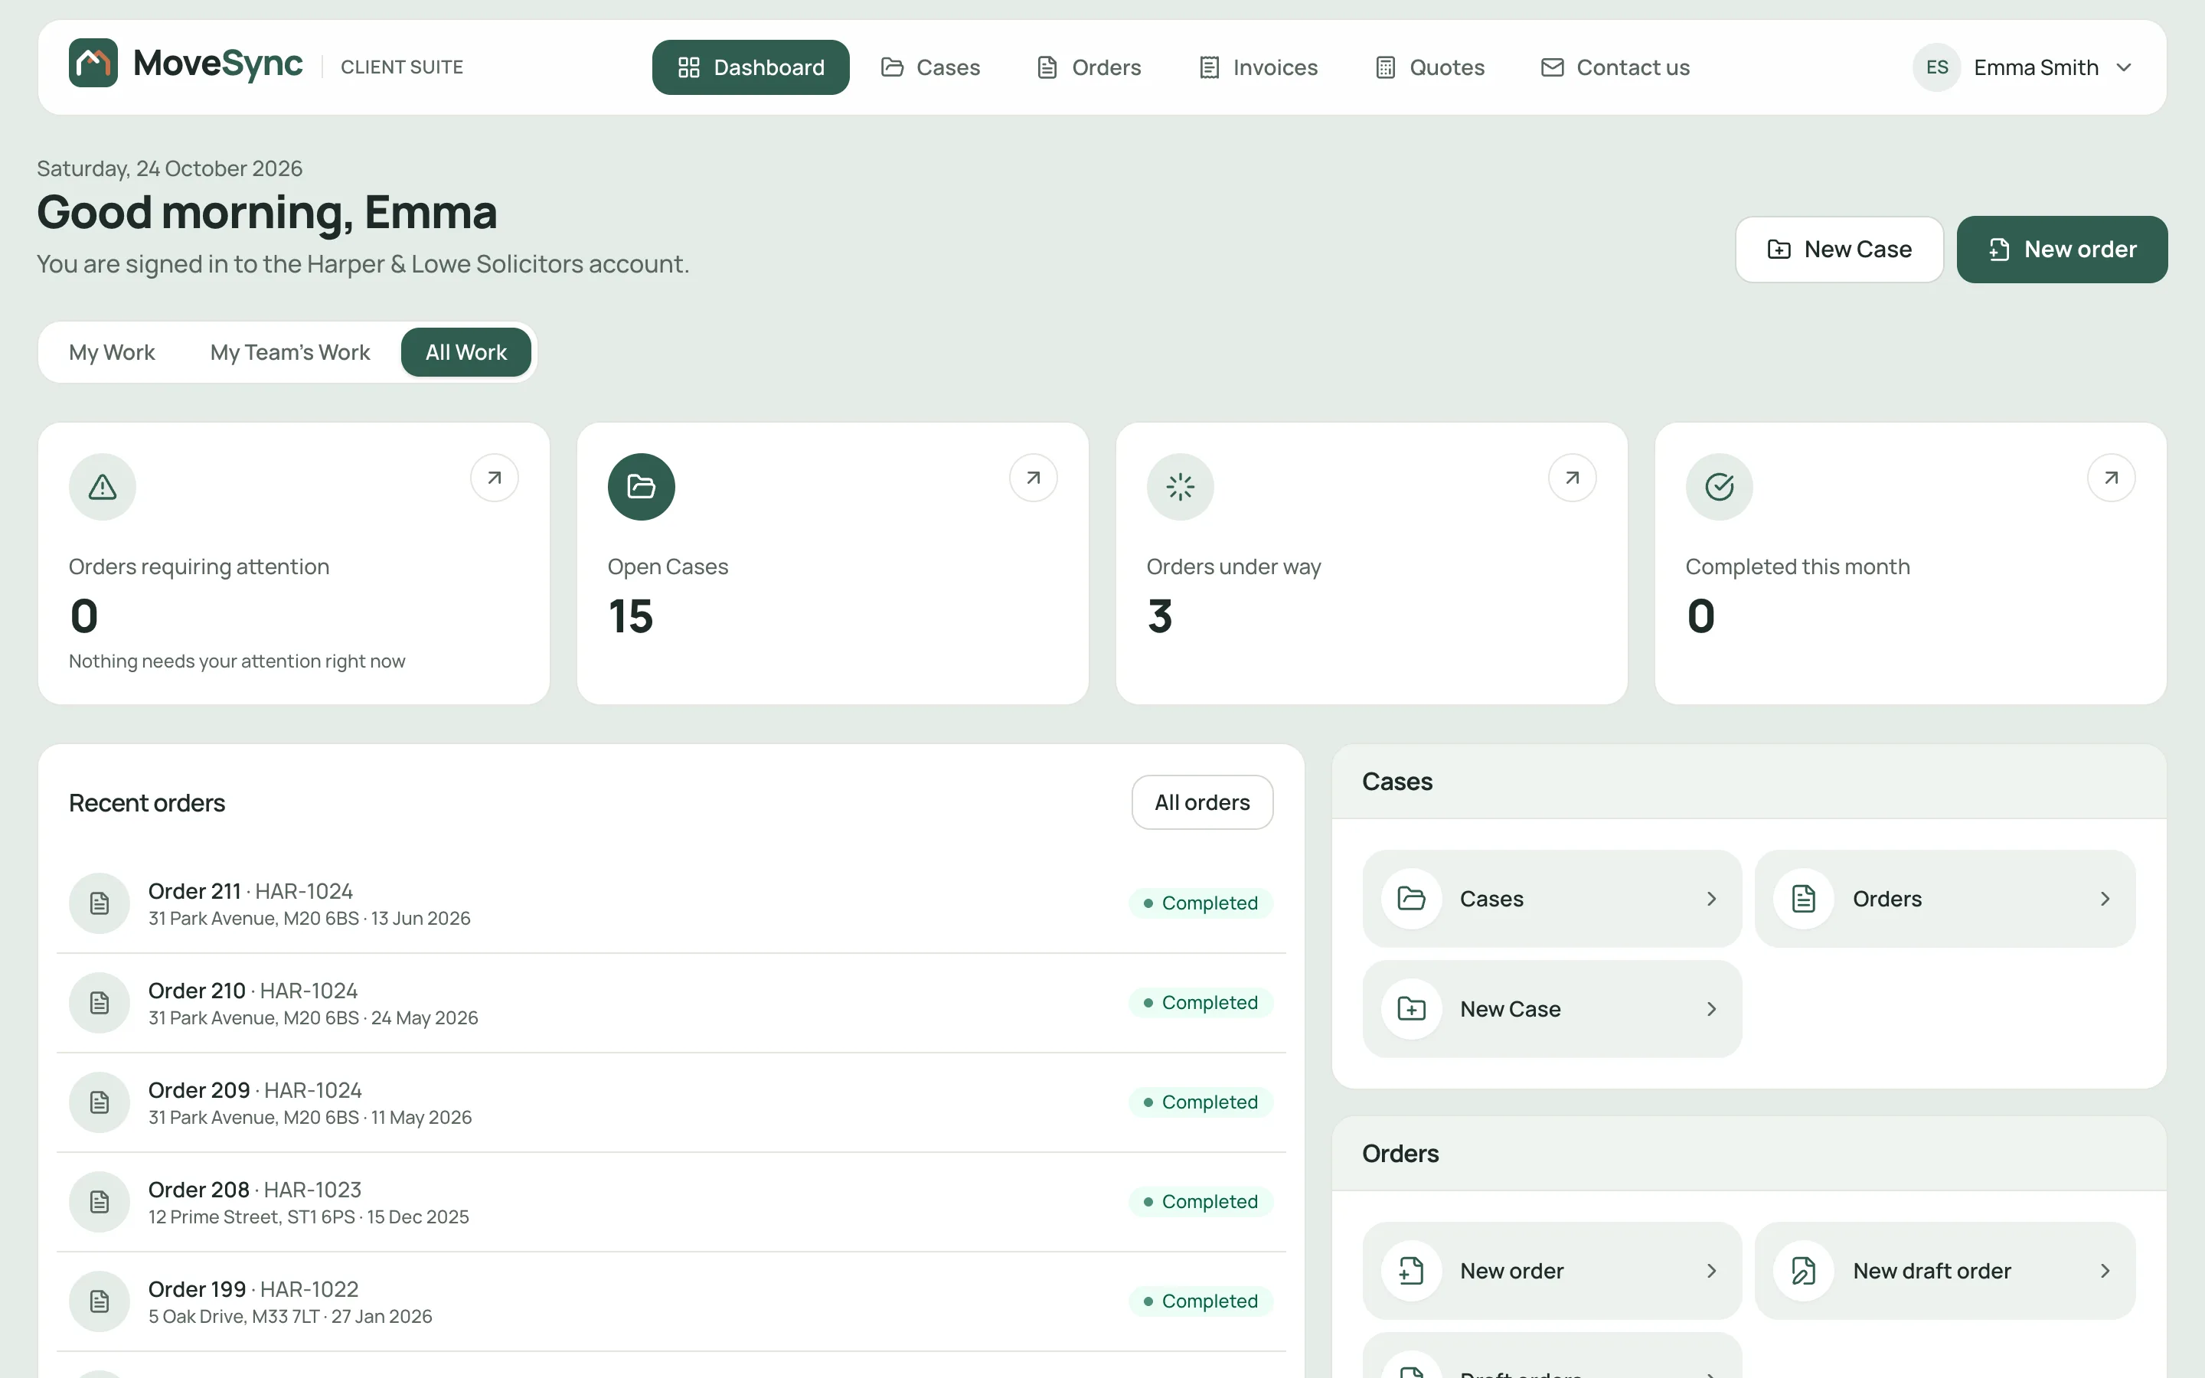
Task: Click the document icon beside Order 209
Action: coord(100,1102)
